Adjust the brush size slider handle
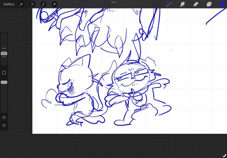Screen dimensions: 227x158 pos(4,54)
